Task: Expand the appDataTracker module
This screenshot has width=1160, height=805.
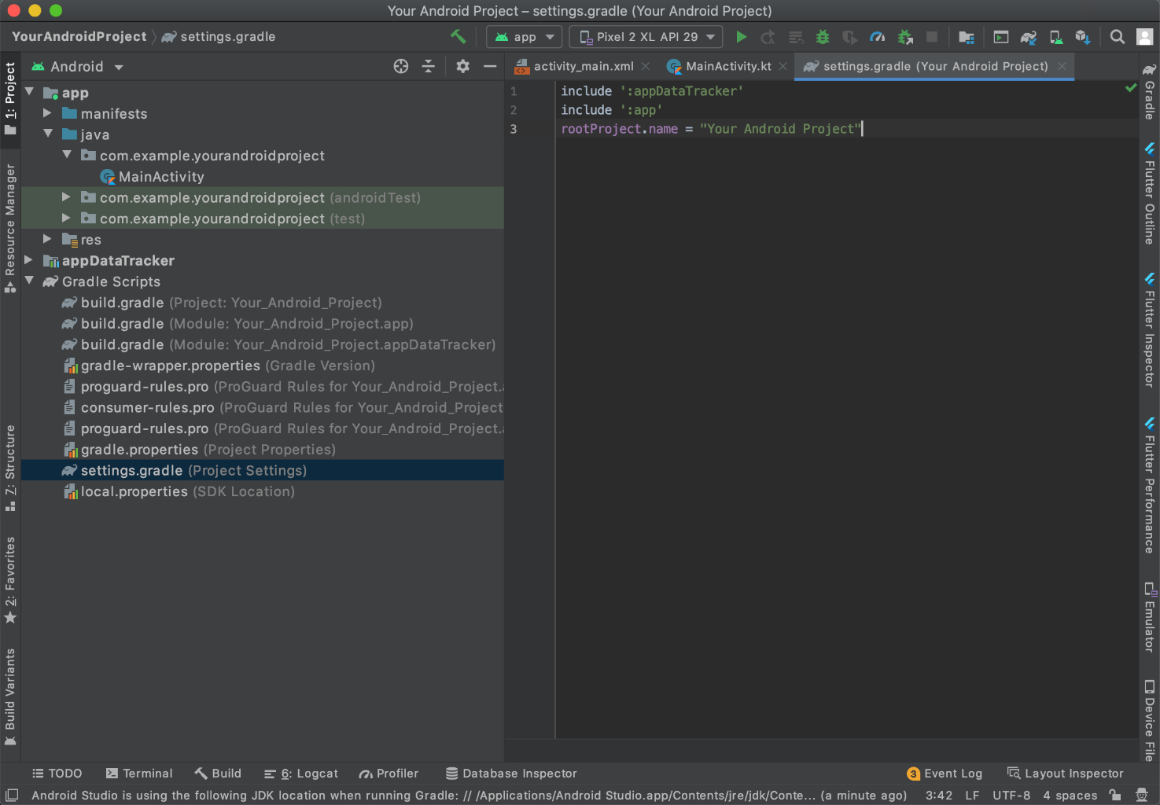Action: [x=28, y=260]
